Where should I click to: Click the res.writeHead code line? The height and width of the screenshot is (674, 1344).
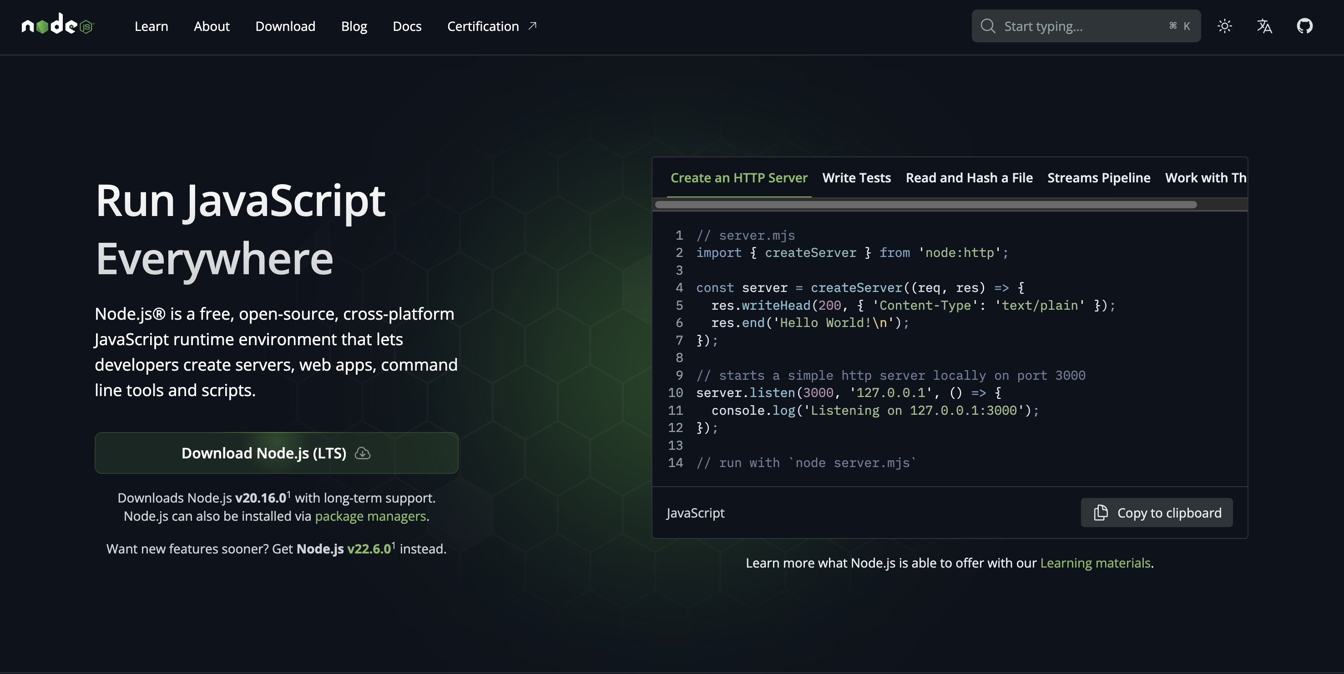point(913,305)
